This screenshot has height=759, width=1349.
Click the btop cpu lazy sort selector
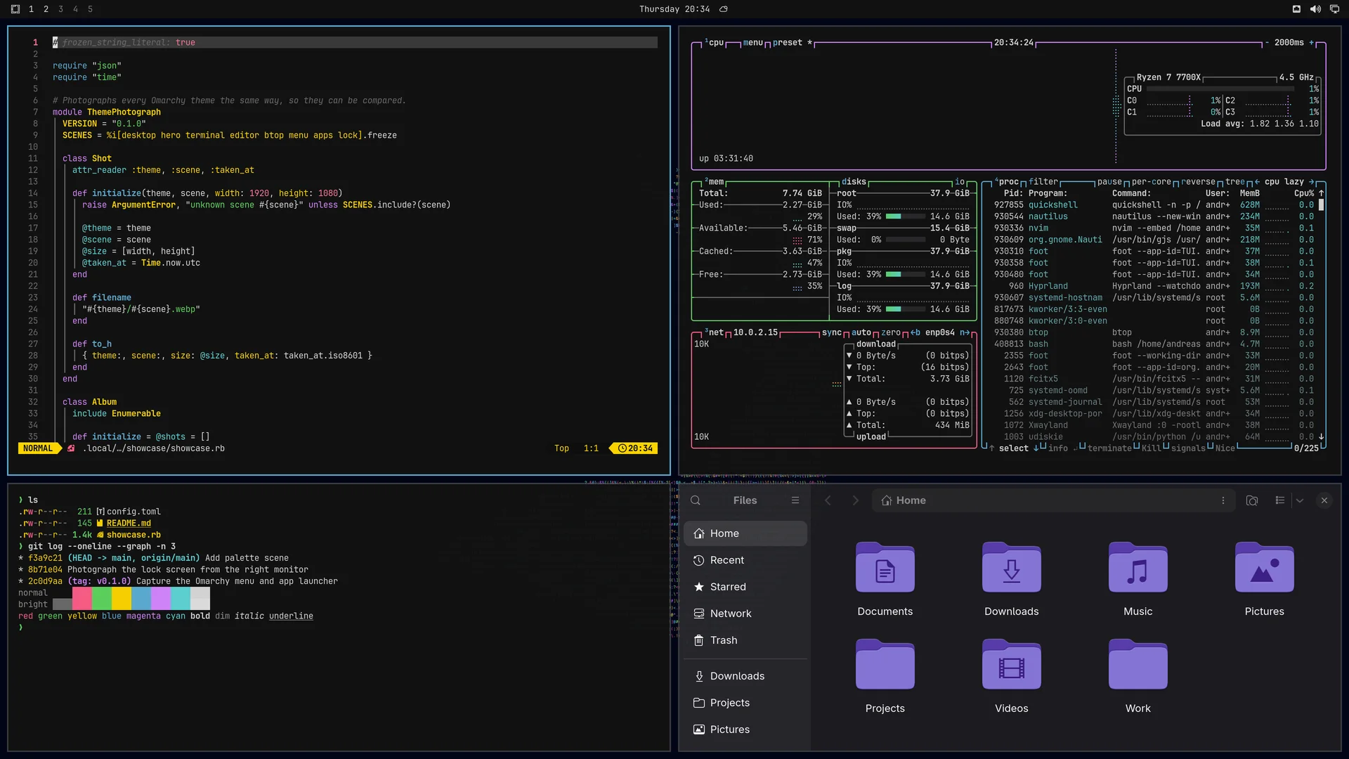tap(1284, 182)
